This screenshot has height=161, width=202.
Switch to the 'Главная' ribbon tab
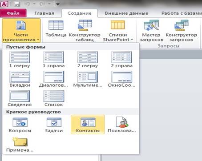pyautogui.click(x=44, y=13)
